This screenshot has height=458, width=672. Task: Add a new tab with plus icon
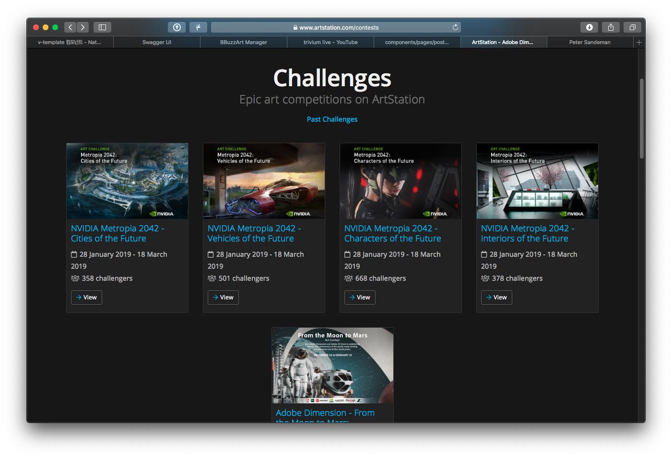[x=639, y=42]
